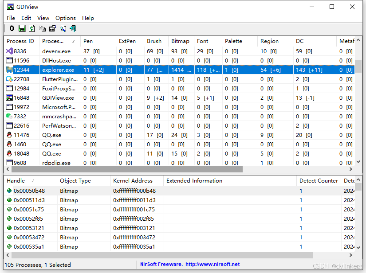Click the green globe icon for handle 0x000535a1
Image resolution: width=366 pixels, height=273 pixels.
(x=9, y=246)
